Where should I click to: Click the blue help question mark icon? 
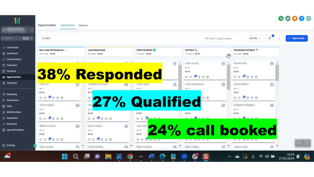pos(302,18)
